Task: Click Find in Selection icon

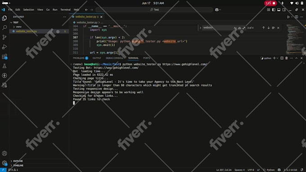Action: (x=273, y=28)
